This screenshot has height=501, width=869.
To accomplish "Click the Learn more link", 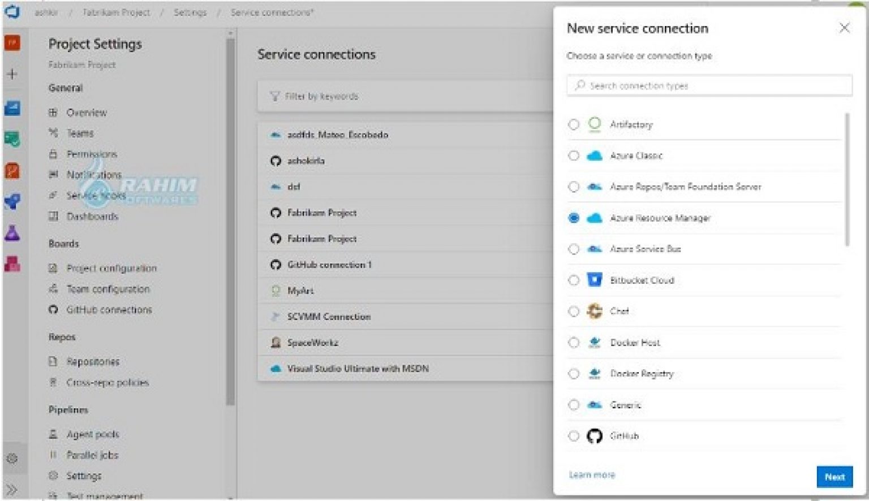I will (592, 475).
